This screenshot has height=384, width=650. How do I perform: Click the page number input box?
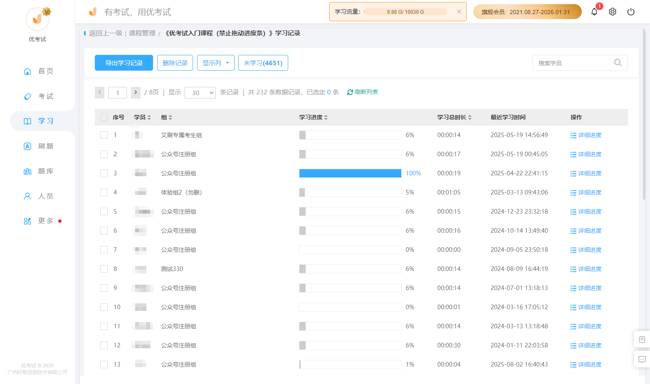[x=117, y=93]
